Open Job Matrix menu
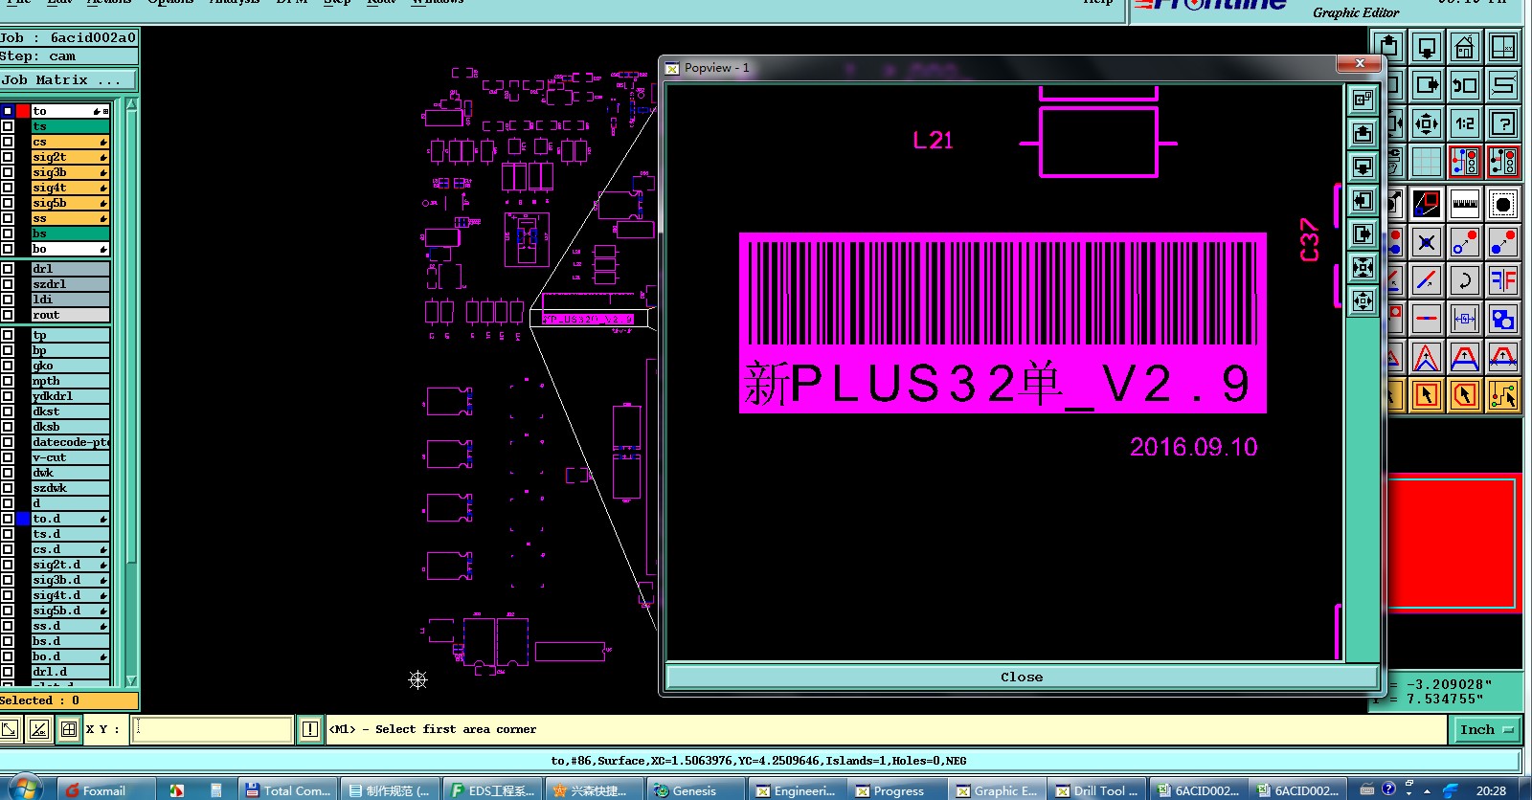 pyautogui.click(x=69, y=80)
